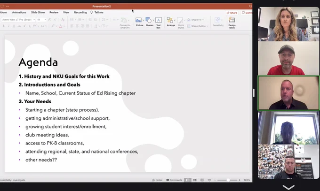Toggle Comments pane in status bar

click(174, 180)
